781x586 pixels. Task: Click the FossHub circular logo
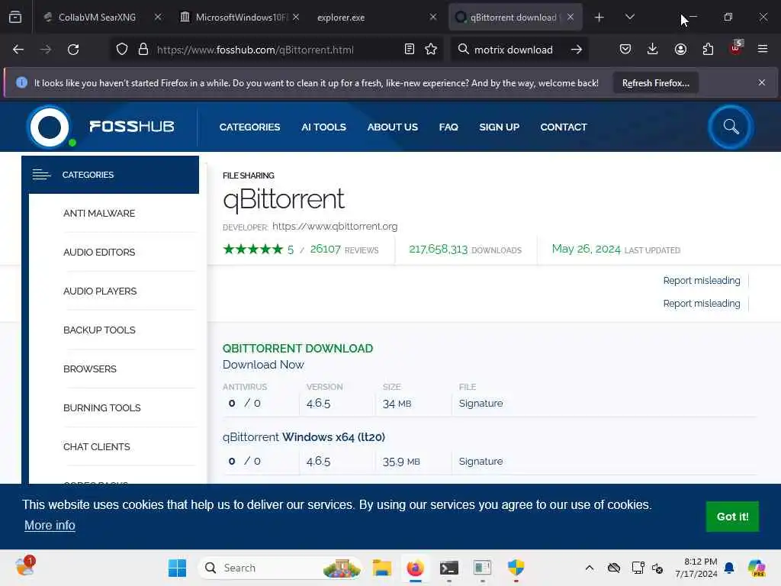(x=50, y=127)
